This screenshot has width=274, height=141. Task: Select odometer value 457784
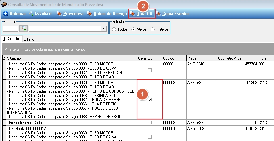coord(251,64)
